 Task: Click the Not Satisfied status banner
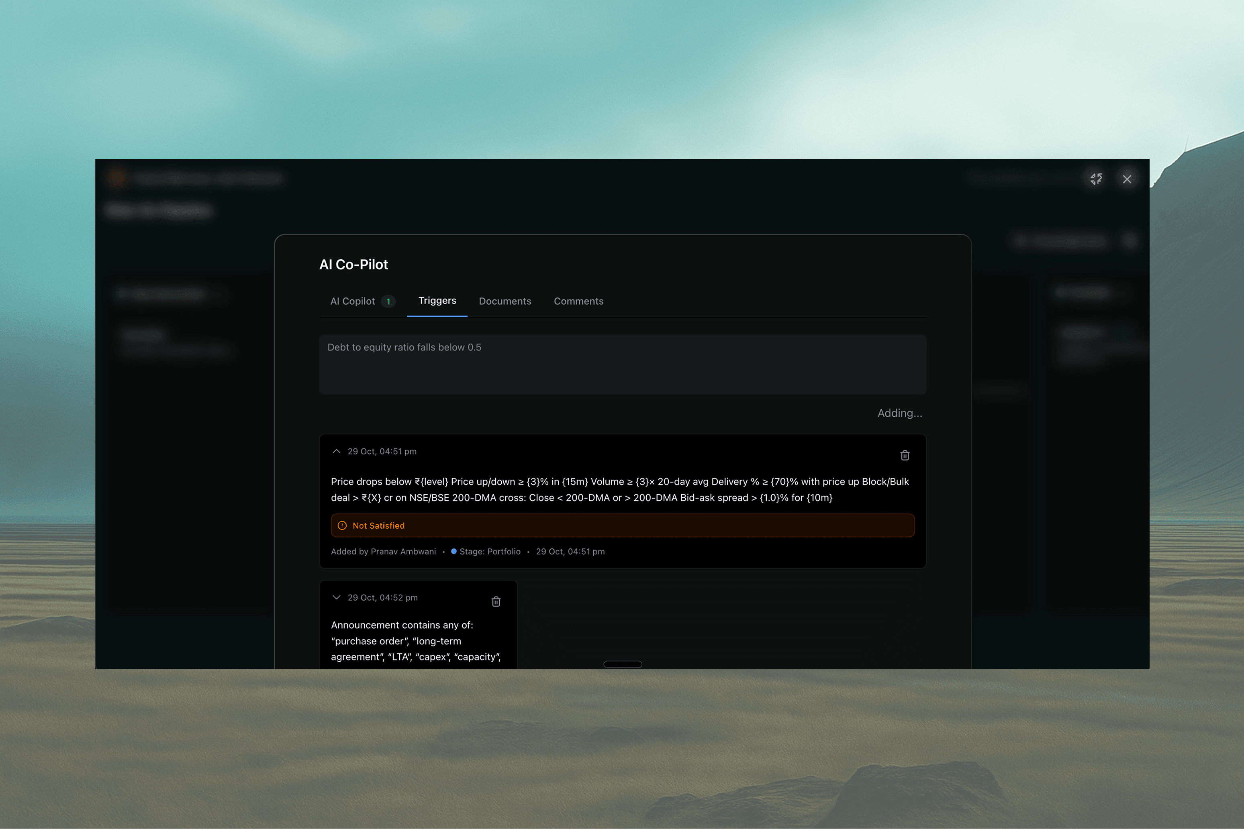click(x=622, y=526)
